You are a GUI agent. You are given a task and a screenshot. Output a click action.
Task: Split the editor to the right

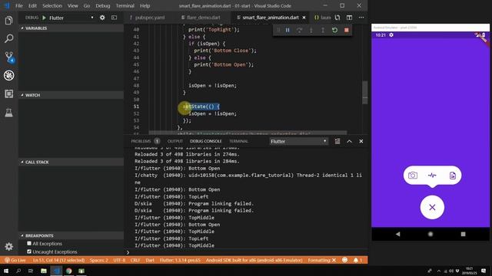pos(349,18)
